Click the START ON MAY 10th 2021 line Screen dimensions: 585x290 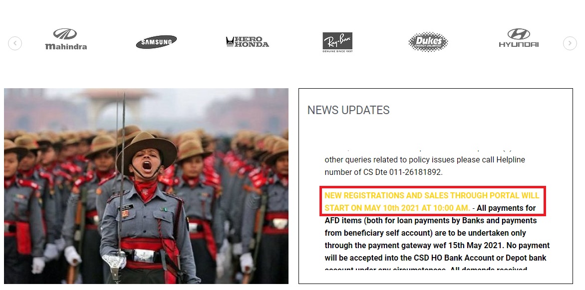tap(397, 208)
